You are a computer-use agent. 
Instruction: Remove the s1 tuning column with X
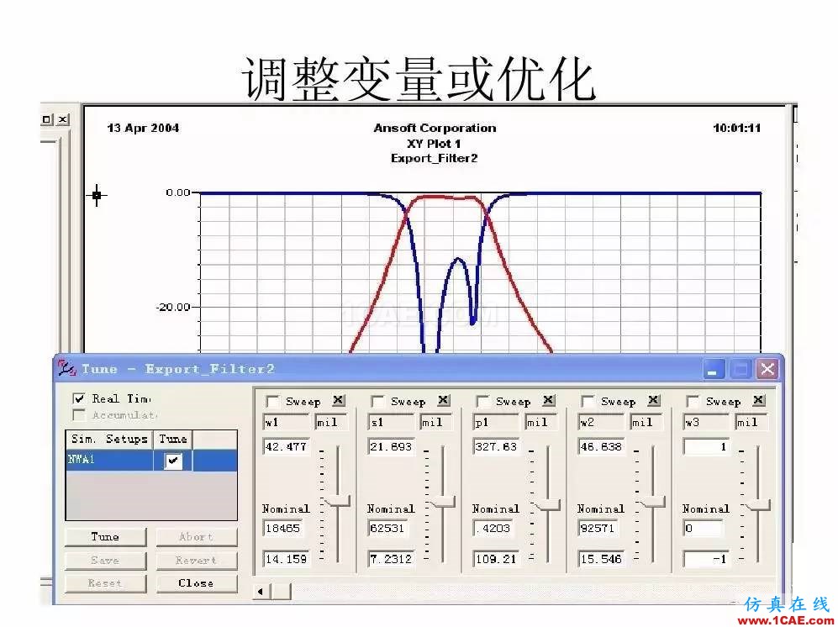pos(444,400)
